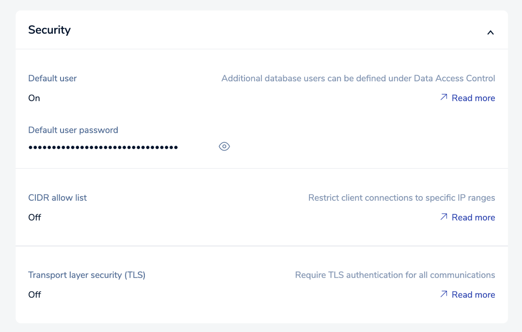Select the CIDR allow list label
Viewport: 522px width, 332px height.
tap(58, 197)
